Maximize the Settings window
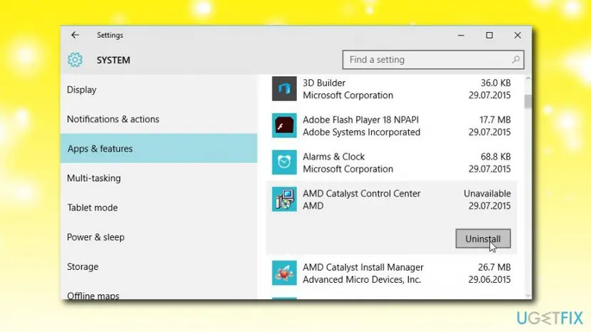This screenshot has width=591, height=332. click(x=489, y=35)
